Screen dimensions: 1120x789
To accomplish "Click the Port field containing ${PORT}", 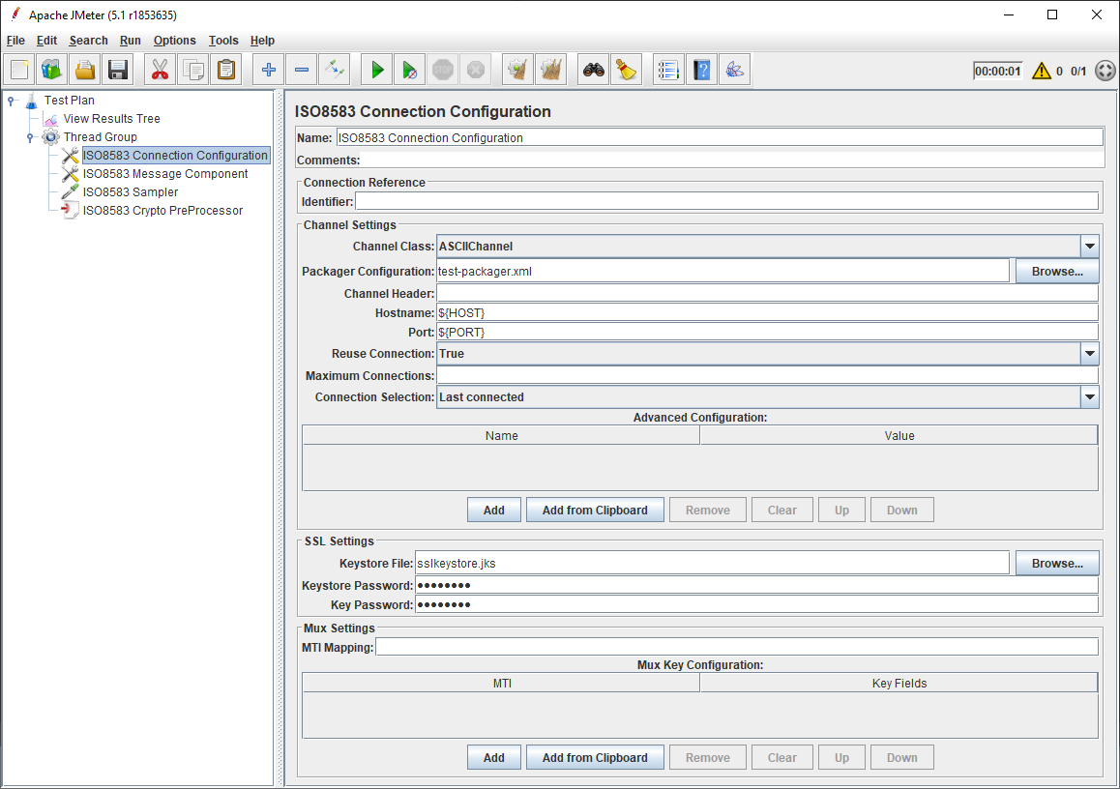I will [767, 332].
